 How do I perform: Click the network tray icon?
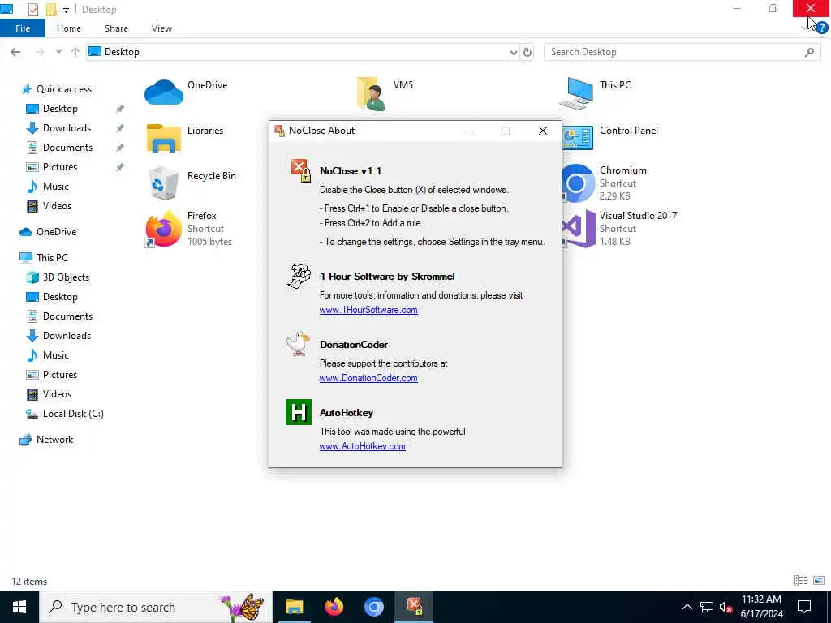[707, 607]
